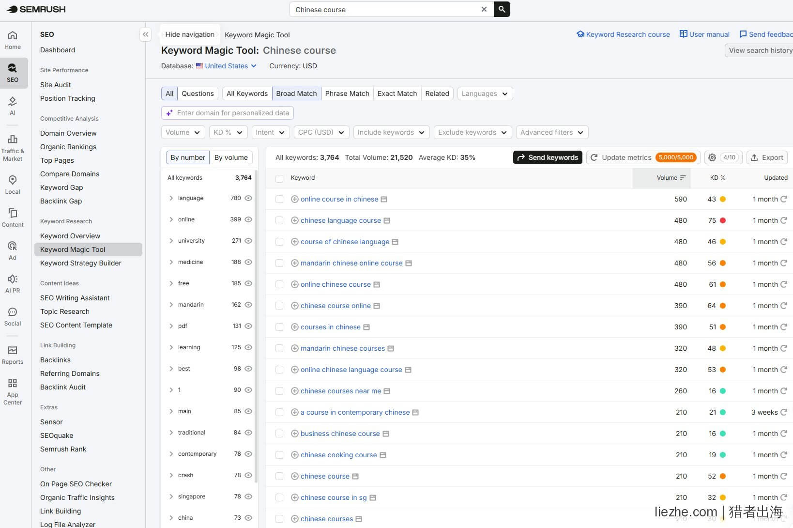Screen dimensions: 793x528
Task: Open SERP icon for 'courses in chinese'
Action: point(366,327)
